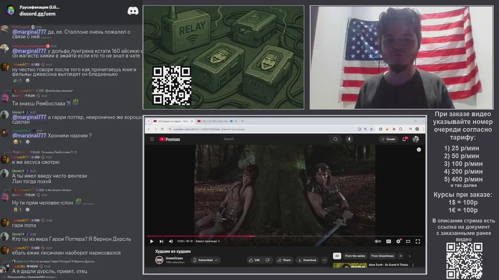Open the player settings gear

[398, 241]
